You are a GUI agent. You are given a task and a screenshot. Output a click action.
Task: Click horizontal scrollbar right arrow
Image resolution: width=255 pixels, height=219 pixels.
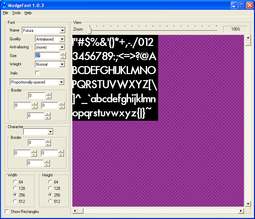[x=241, y=211]
